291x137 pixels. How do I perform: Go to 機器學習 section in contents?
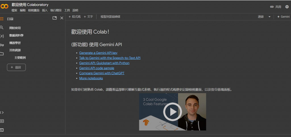[15, 43]
